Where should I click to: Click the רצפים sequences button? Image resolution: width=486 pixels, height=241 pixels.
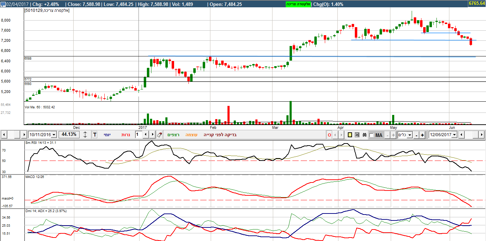pos(173,135)
